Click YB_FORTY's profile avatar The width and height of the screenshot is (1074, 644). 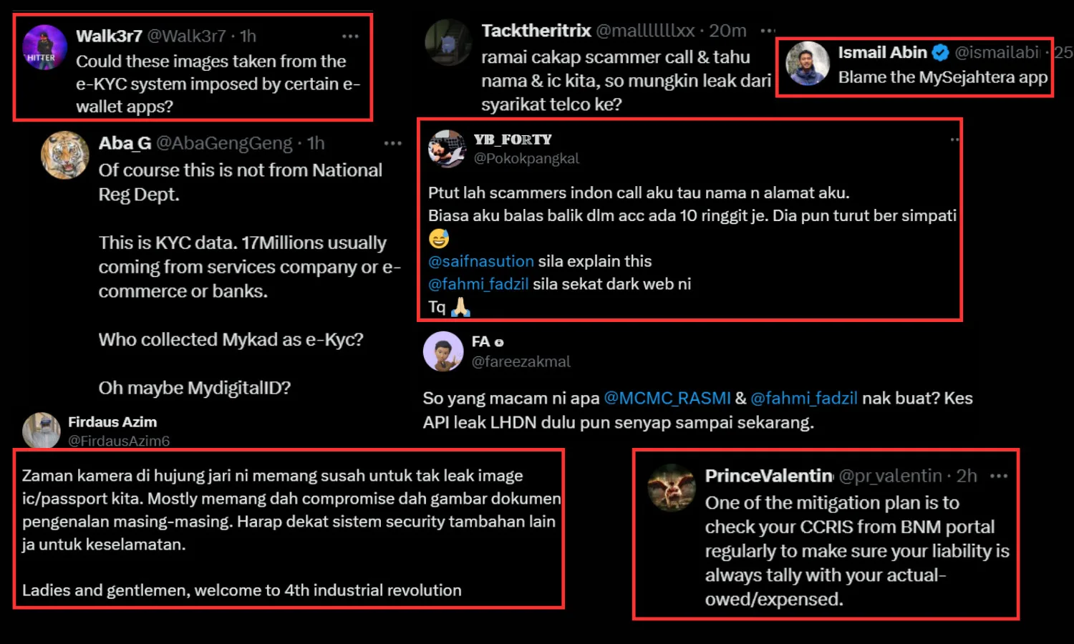click(447, 148)
